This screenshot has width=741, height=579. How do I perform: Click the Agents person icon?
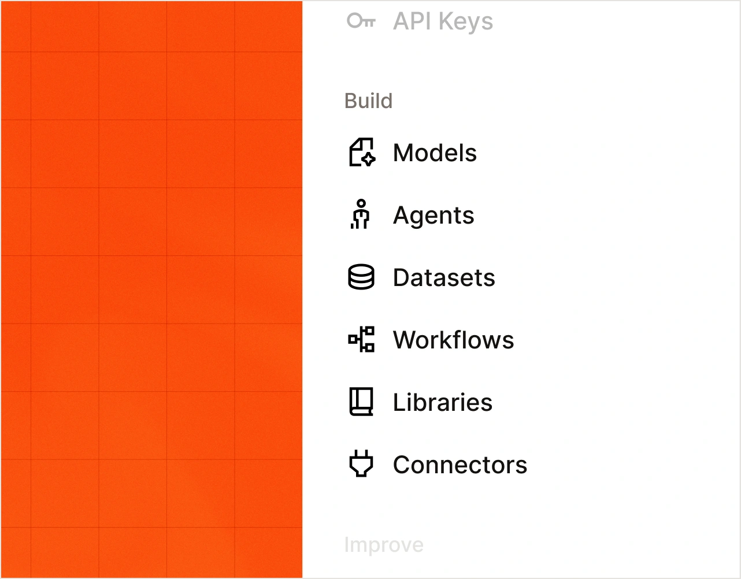tap(360, 214)
